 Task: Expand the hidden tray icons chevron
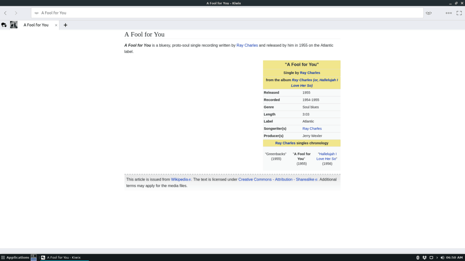436,257
